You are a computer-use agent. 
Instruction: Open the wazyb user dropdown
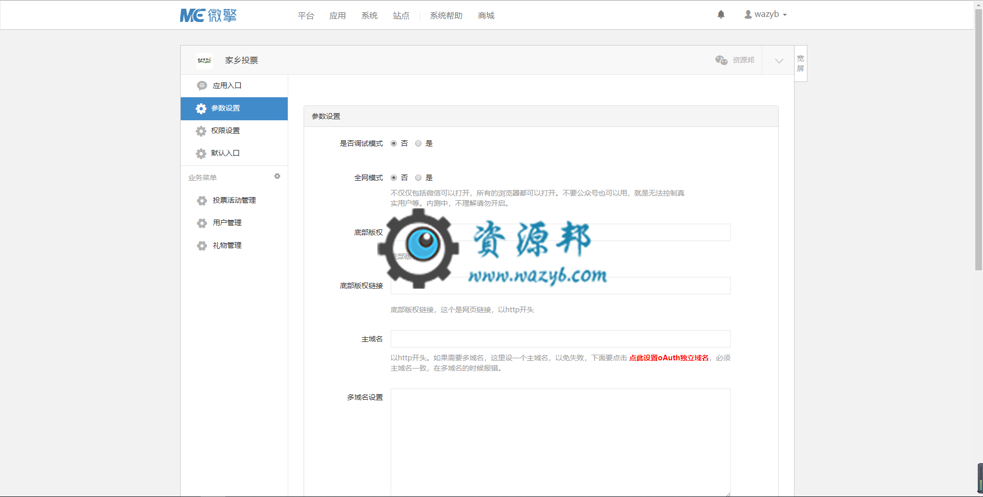[x=766, y=14]
